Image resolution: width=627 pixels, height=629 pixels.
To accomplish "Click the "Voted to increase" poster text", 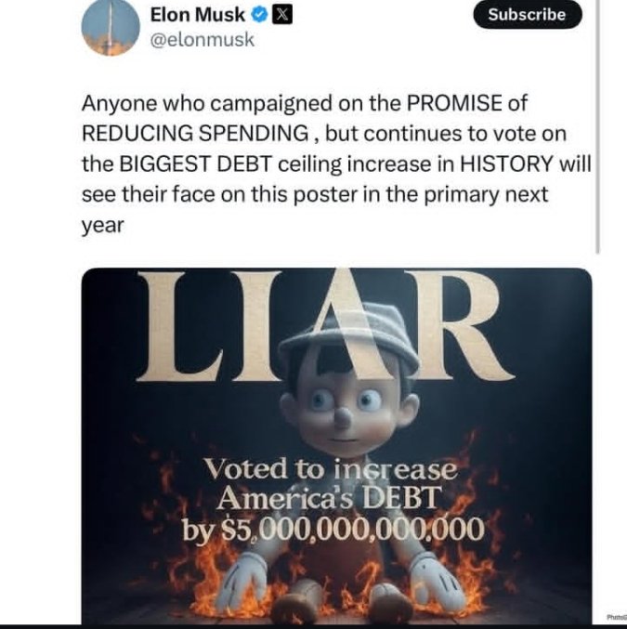I will (x=330, y=467).
